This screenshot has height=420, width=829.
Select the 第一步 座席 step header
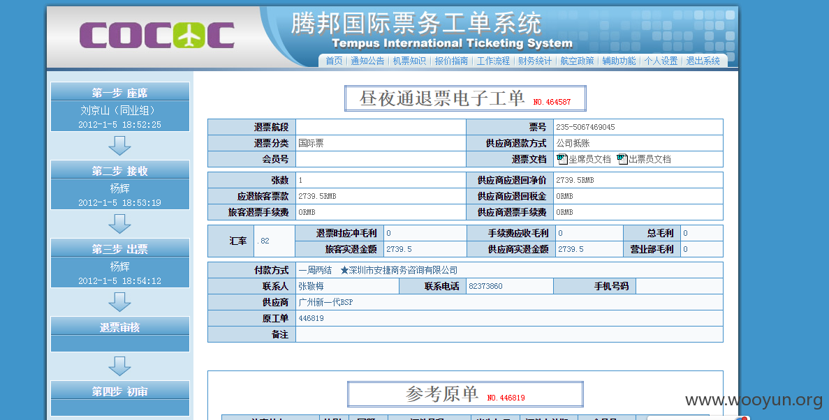[x=120, y=92]
